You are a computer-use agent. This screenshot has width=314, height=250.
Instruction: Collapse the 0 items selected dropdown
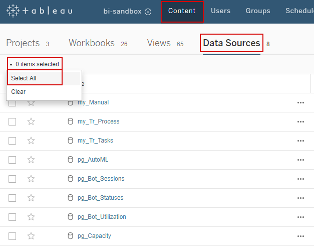(x=35, y=64)
